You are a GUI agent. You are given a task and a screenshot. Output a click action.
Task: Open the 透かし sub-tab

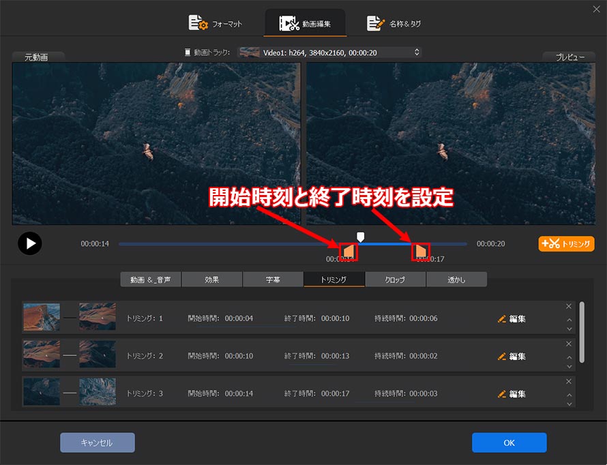pyautogui.click(x=456, y=280)
